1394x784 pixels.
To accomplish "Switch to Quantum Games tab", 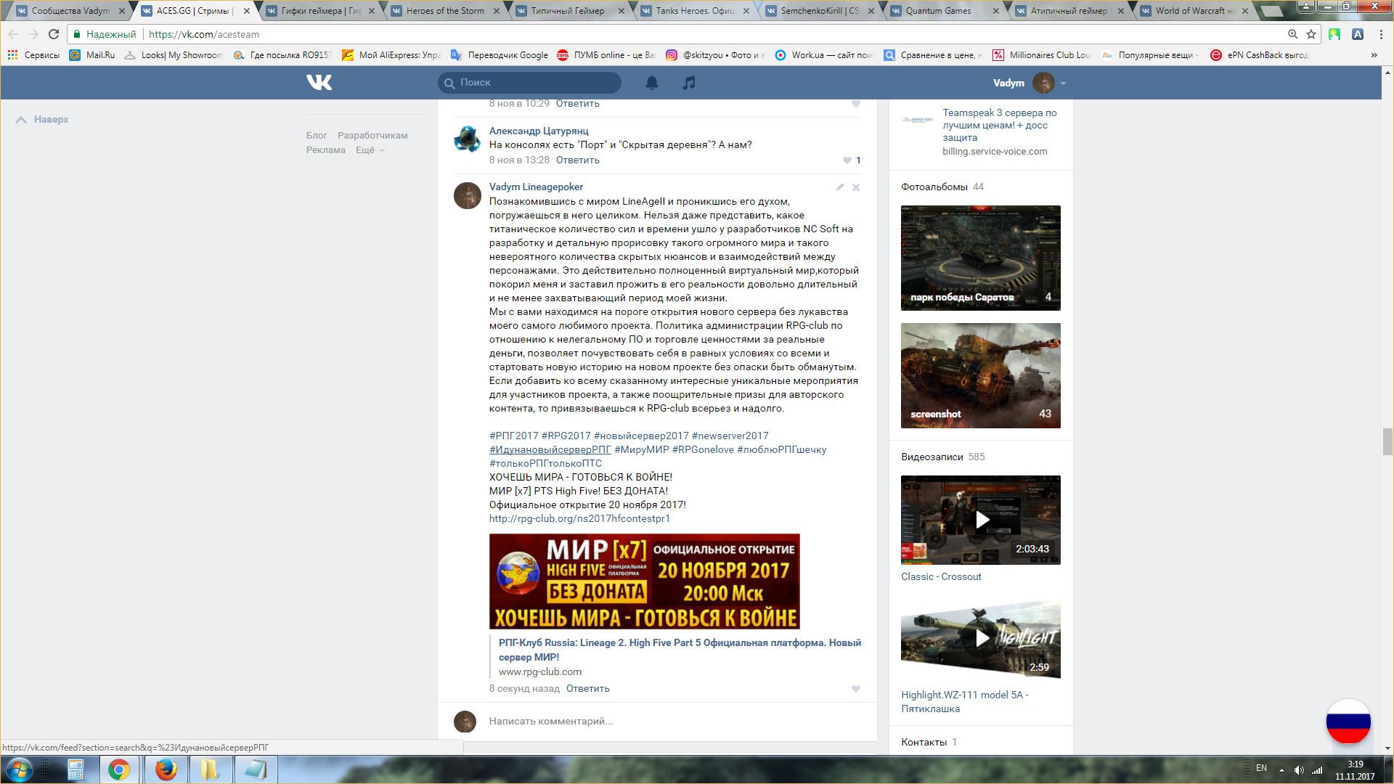I will [x=938, y=11].
